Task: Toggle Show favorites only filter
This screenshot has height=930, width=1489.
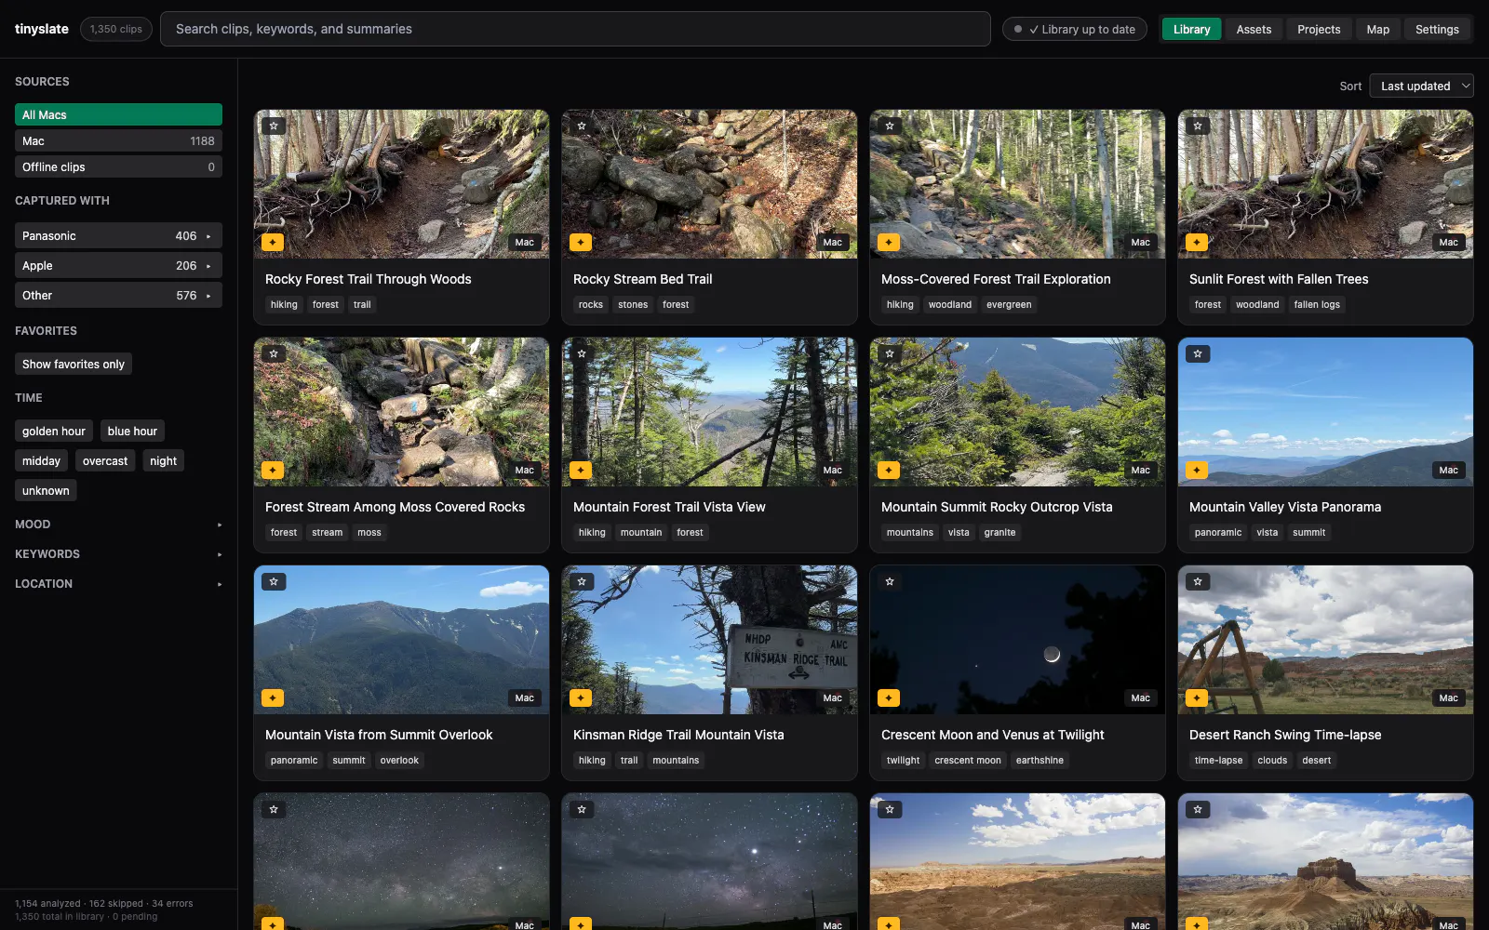Action: (74, 364)
